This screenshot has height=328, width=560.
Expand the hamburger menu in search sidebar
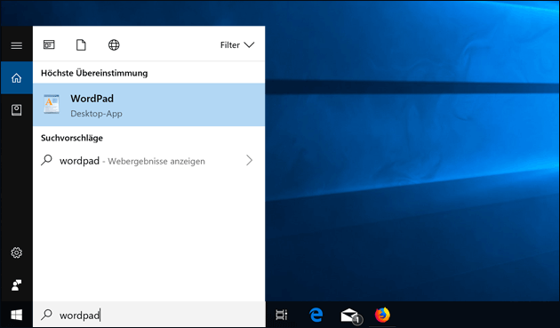click(16, 45)
